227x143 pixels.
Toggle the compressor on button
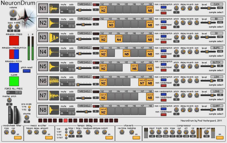click(220, 137)
